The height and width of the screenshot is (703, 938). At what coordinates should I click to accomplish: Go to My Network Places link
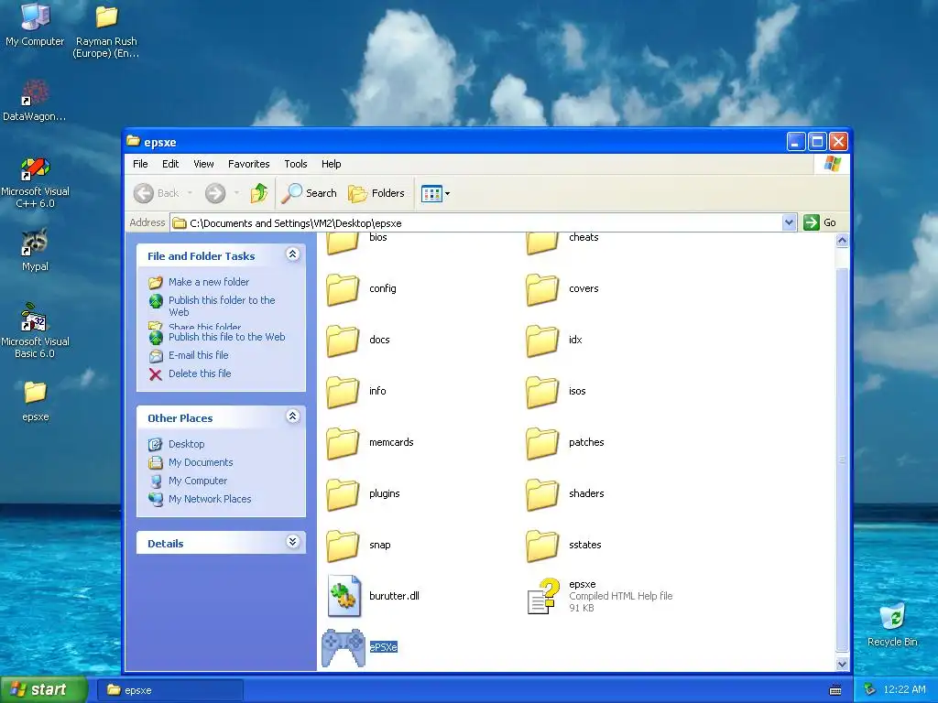pos(210,499)
